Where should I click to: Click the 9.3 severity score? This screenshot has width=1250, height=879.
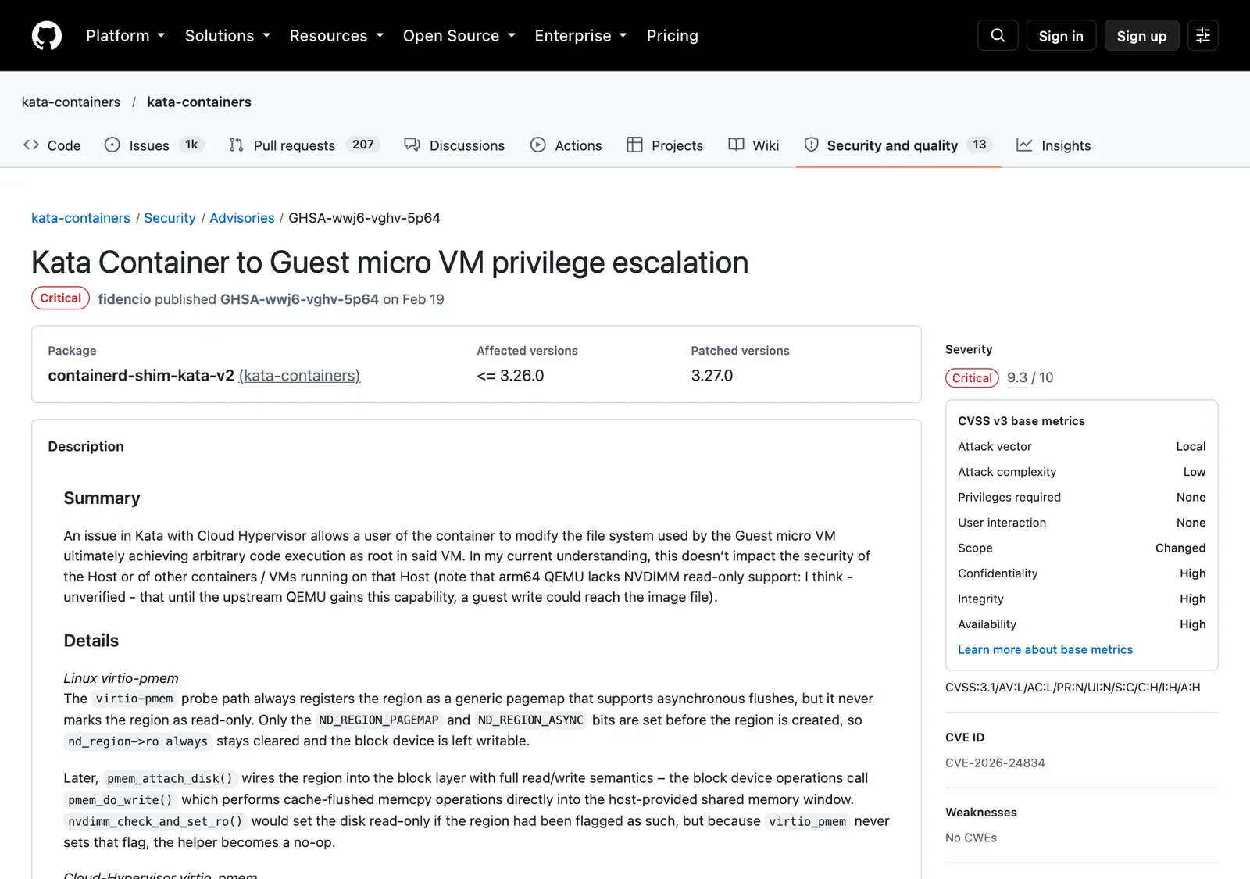tap(1017, 377)
